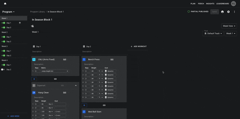The width and height of the screenshot is (240, 119).
Task: Open the three-dot more options menu
Action: point(234,12)
